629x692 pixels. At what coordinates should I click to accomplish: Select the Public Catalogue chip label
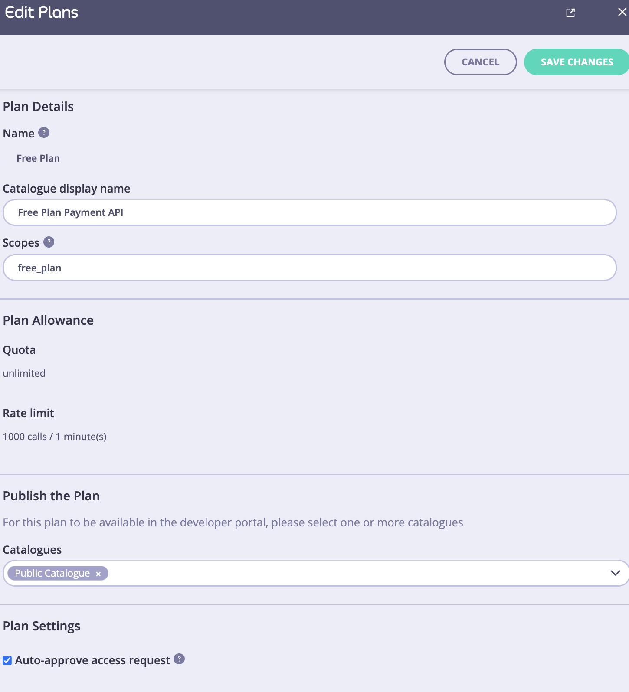[x=52, y=573]
